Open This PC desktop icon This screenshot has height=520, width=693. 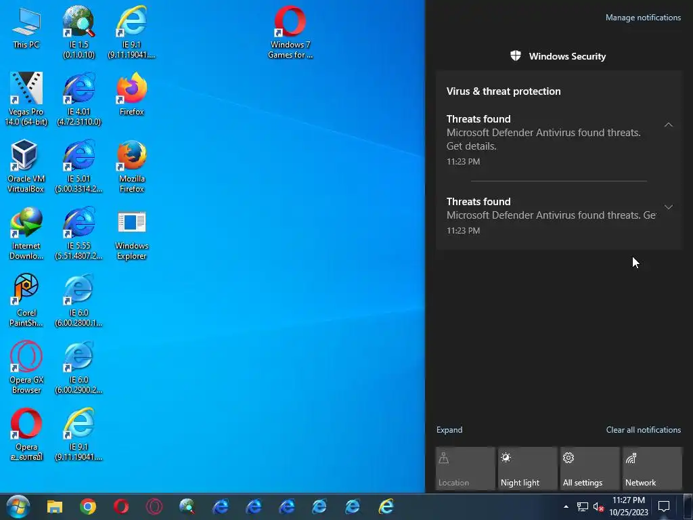coord(26,27)
